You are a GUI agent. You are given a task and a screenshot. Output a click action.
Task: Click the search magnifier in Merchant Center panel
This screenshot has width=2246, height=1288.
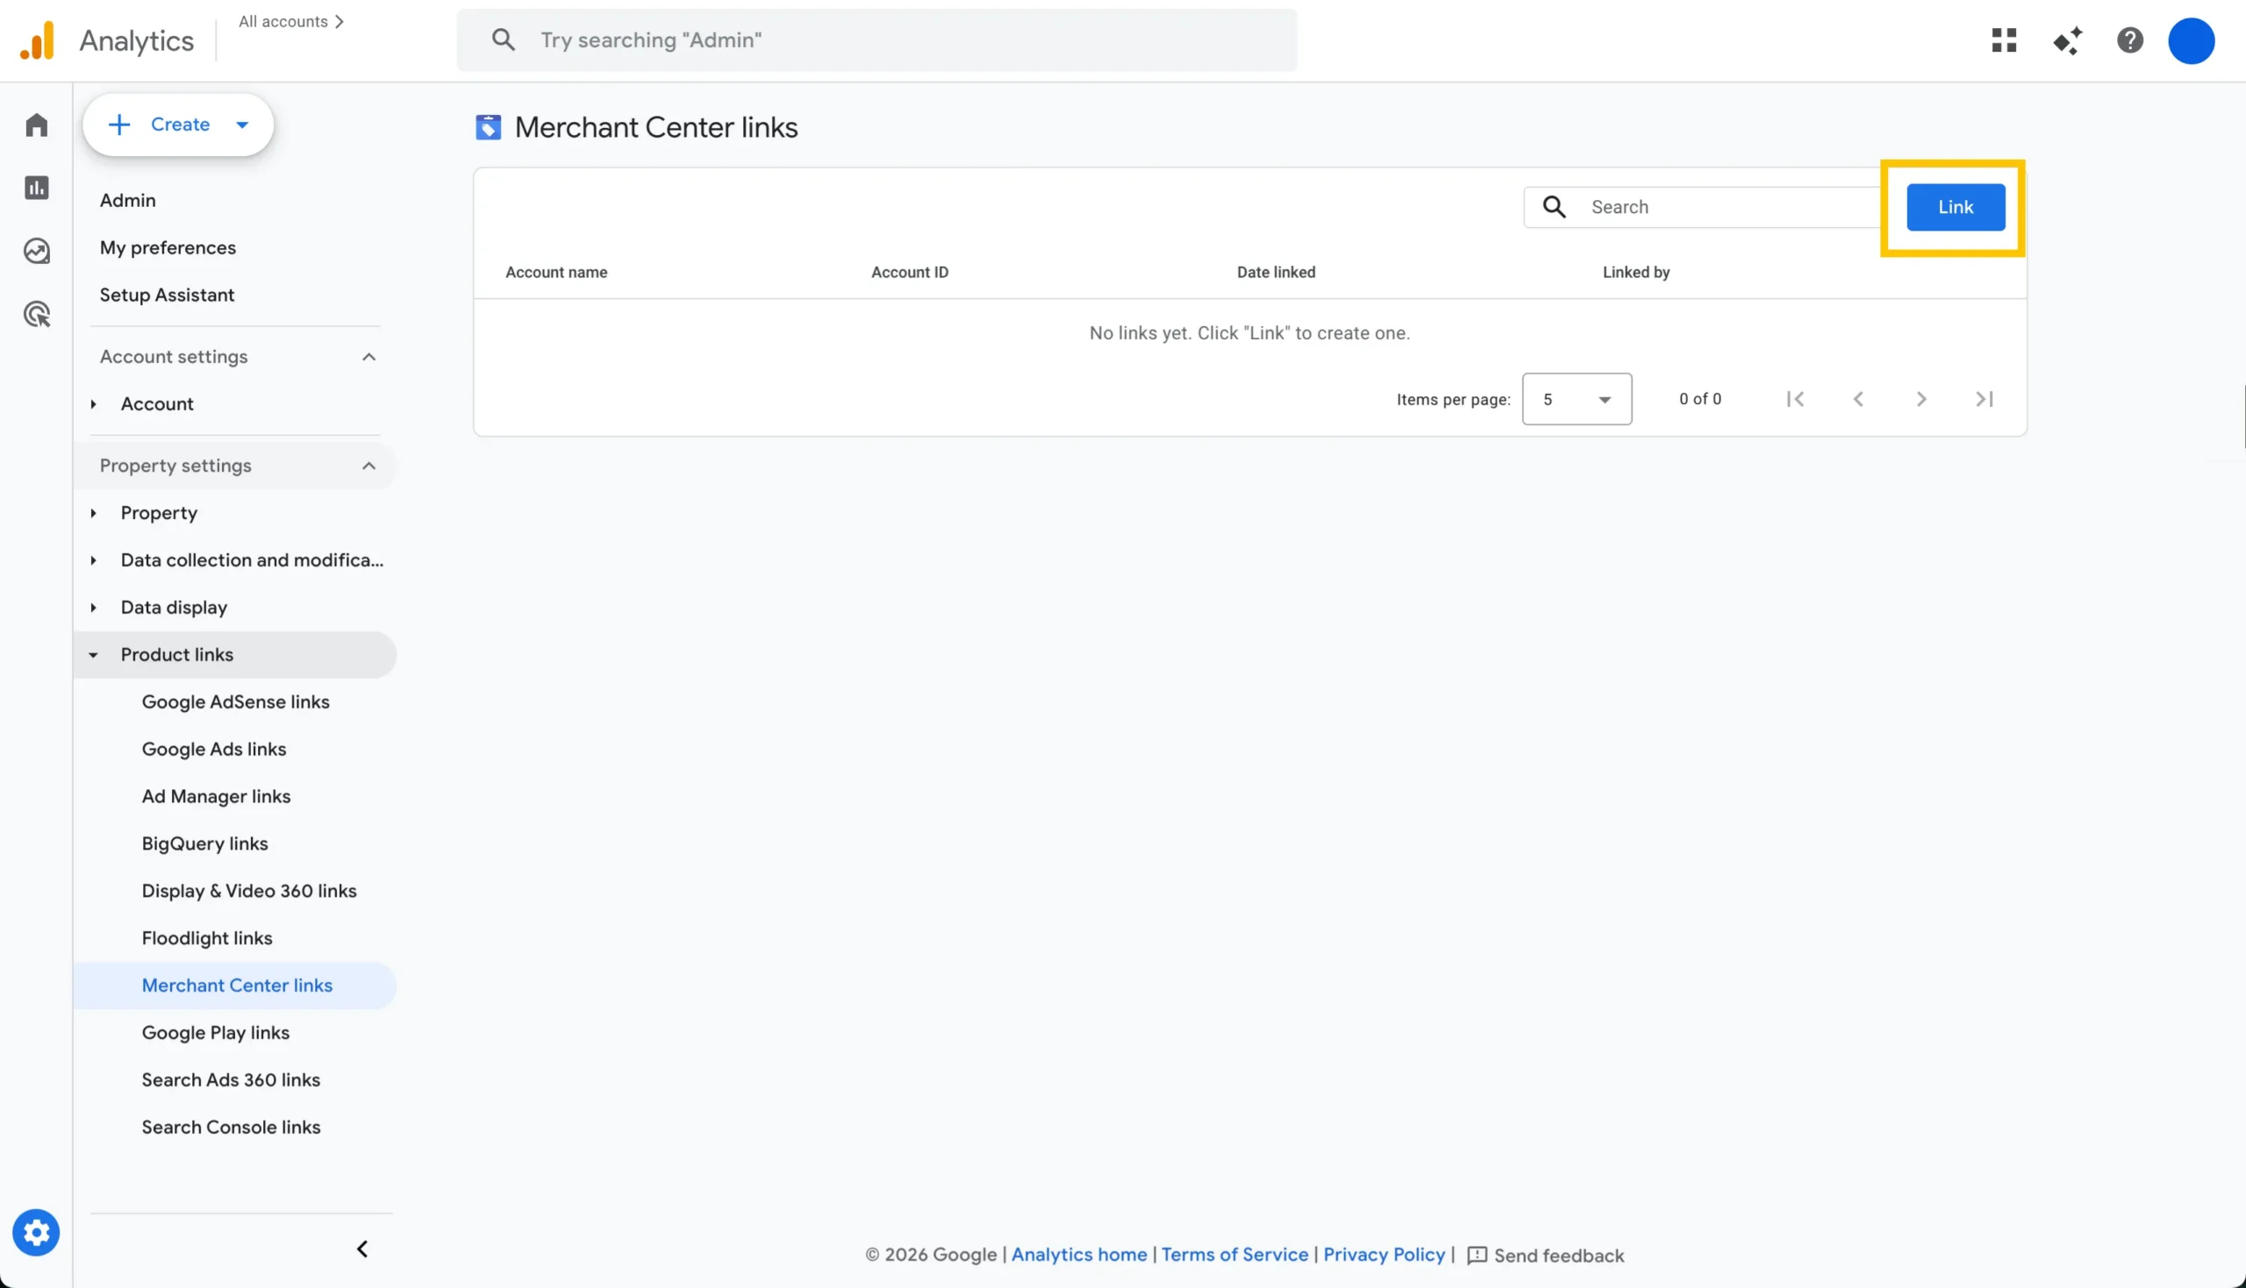coord(1556,206)
